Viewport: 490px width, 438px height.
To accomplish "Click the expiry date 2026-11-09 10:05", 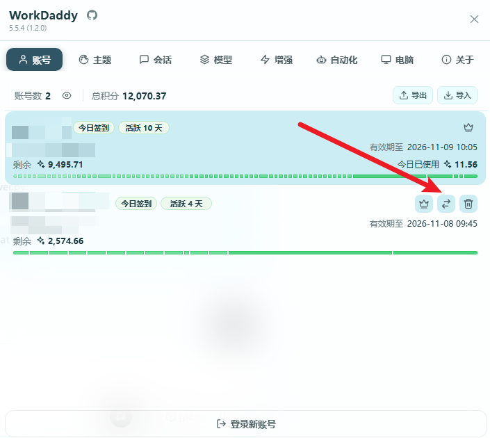I will [x=442, y=147].
